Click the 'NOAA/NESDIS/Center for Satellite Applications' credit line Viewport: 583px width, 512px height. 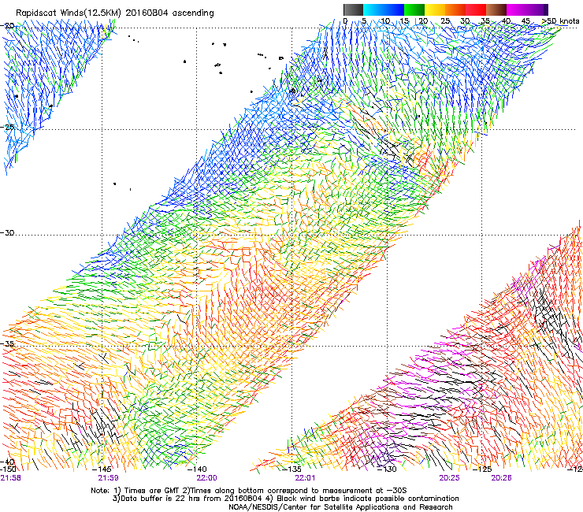click(340, 507)
